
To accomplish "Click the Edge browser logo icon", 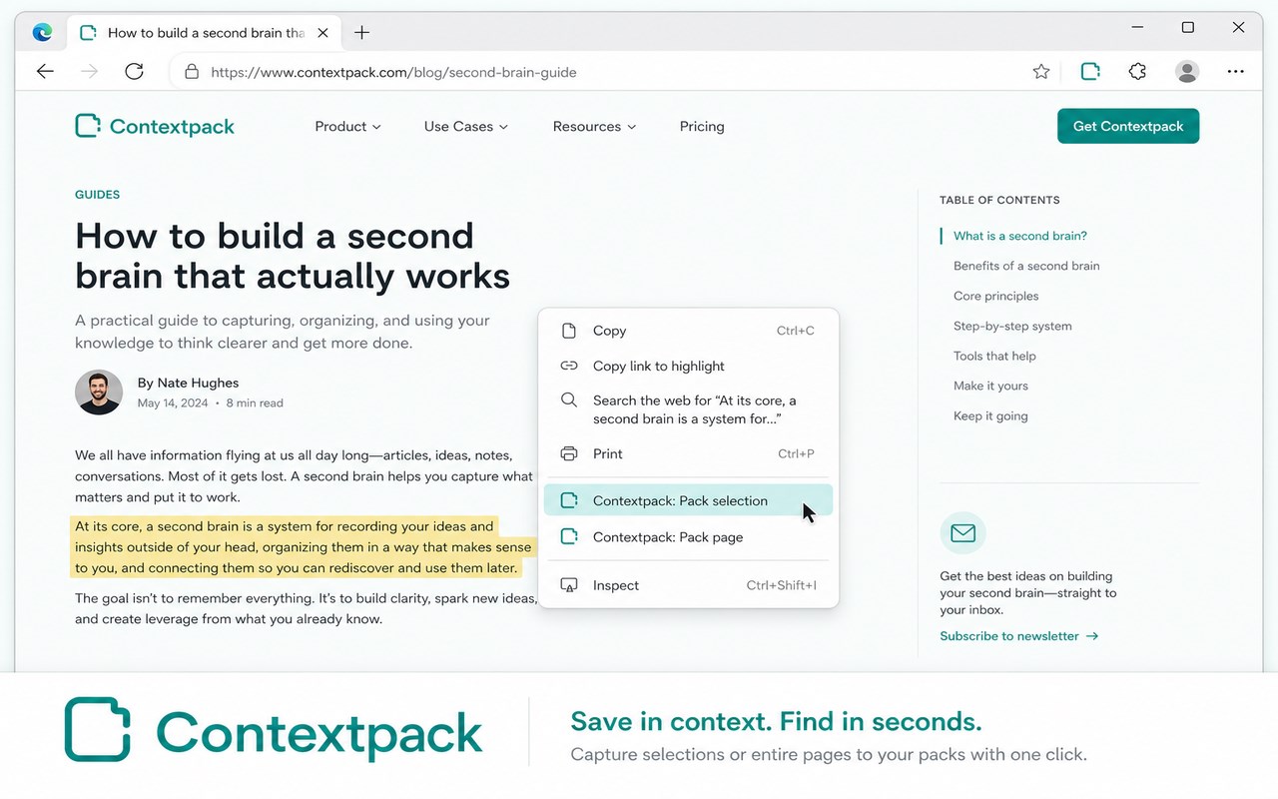I will point(42,33).
